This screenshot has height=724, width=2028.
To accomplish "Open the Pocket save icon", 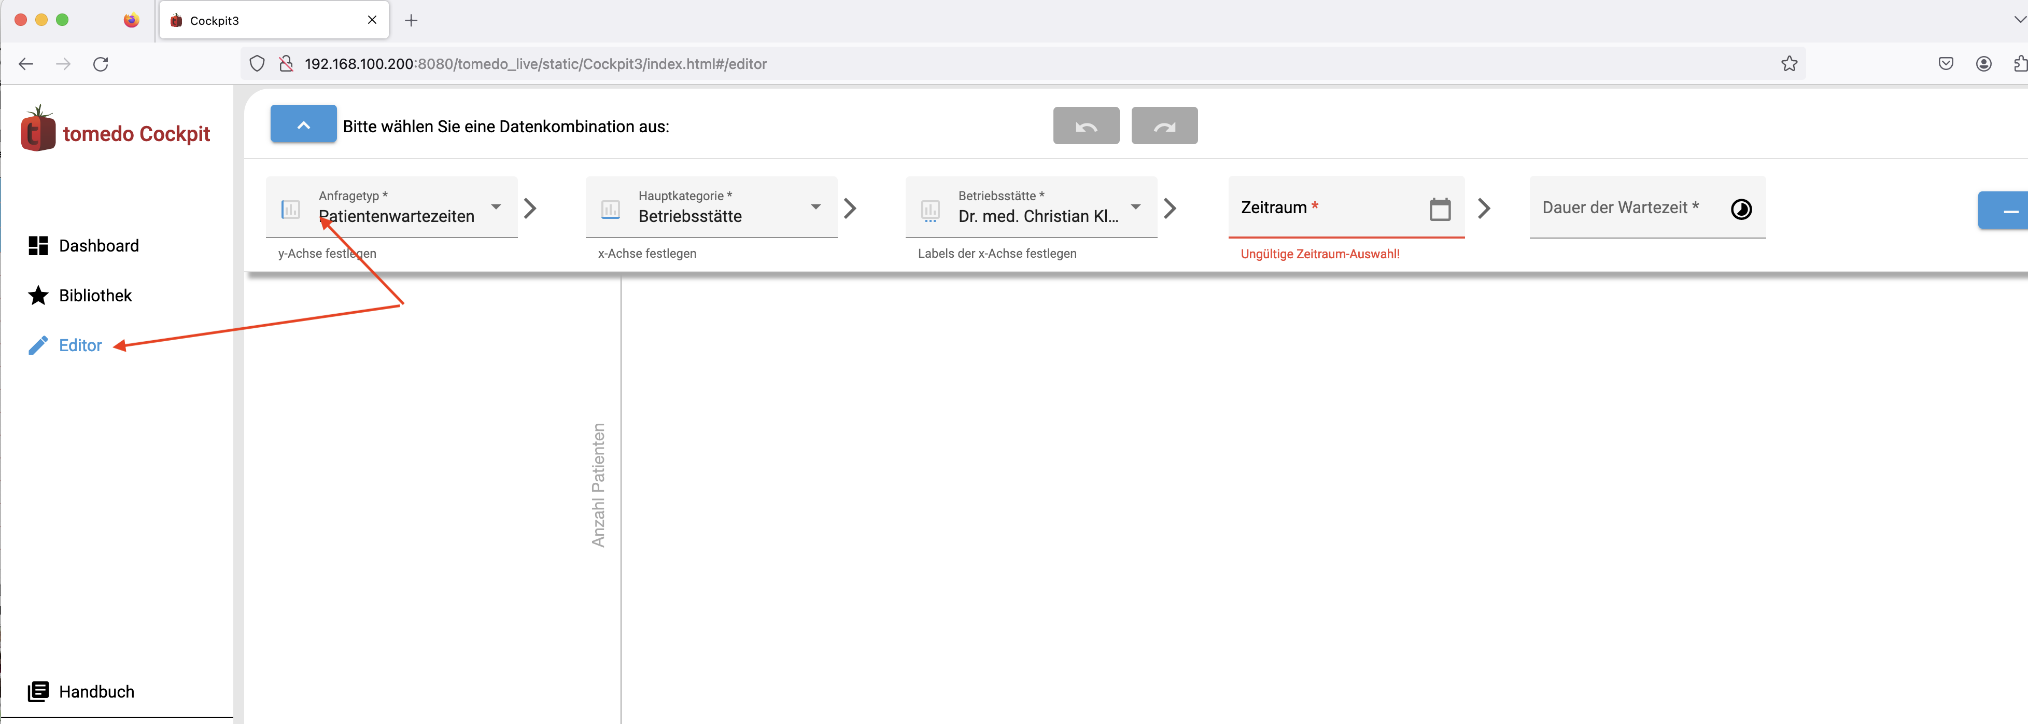I will tap(1946, 64).
